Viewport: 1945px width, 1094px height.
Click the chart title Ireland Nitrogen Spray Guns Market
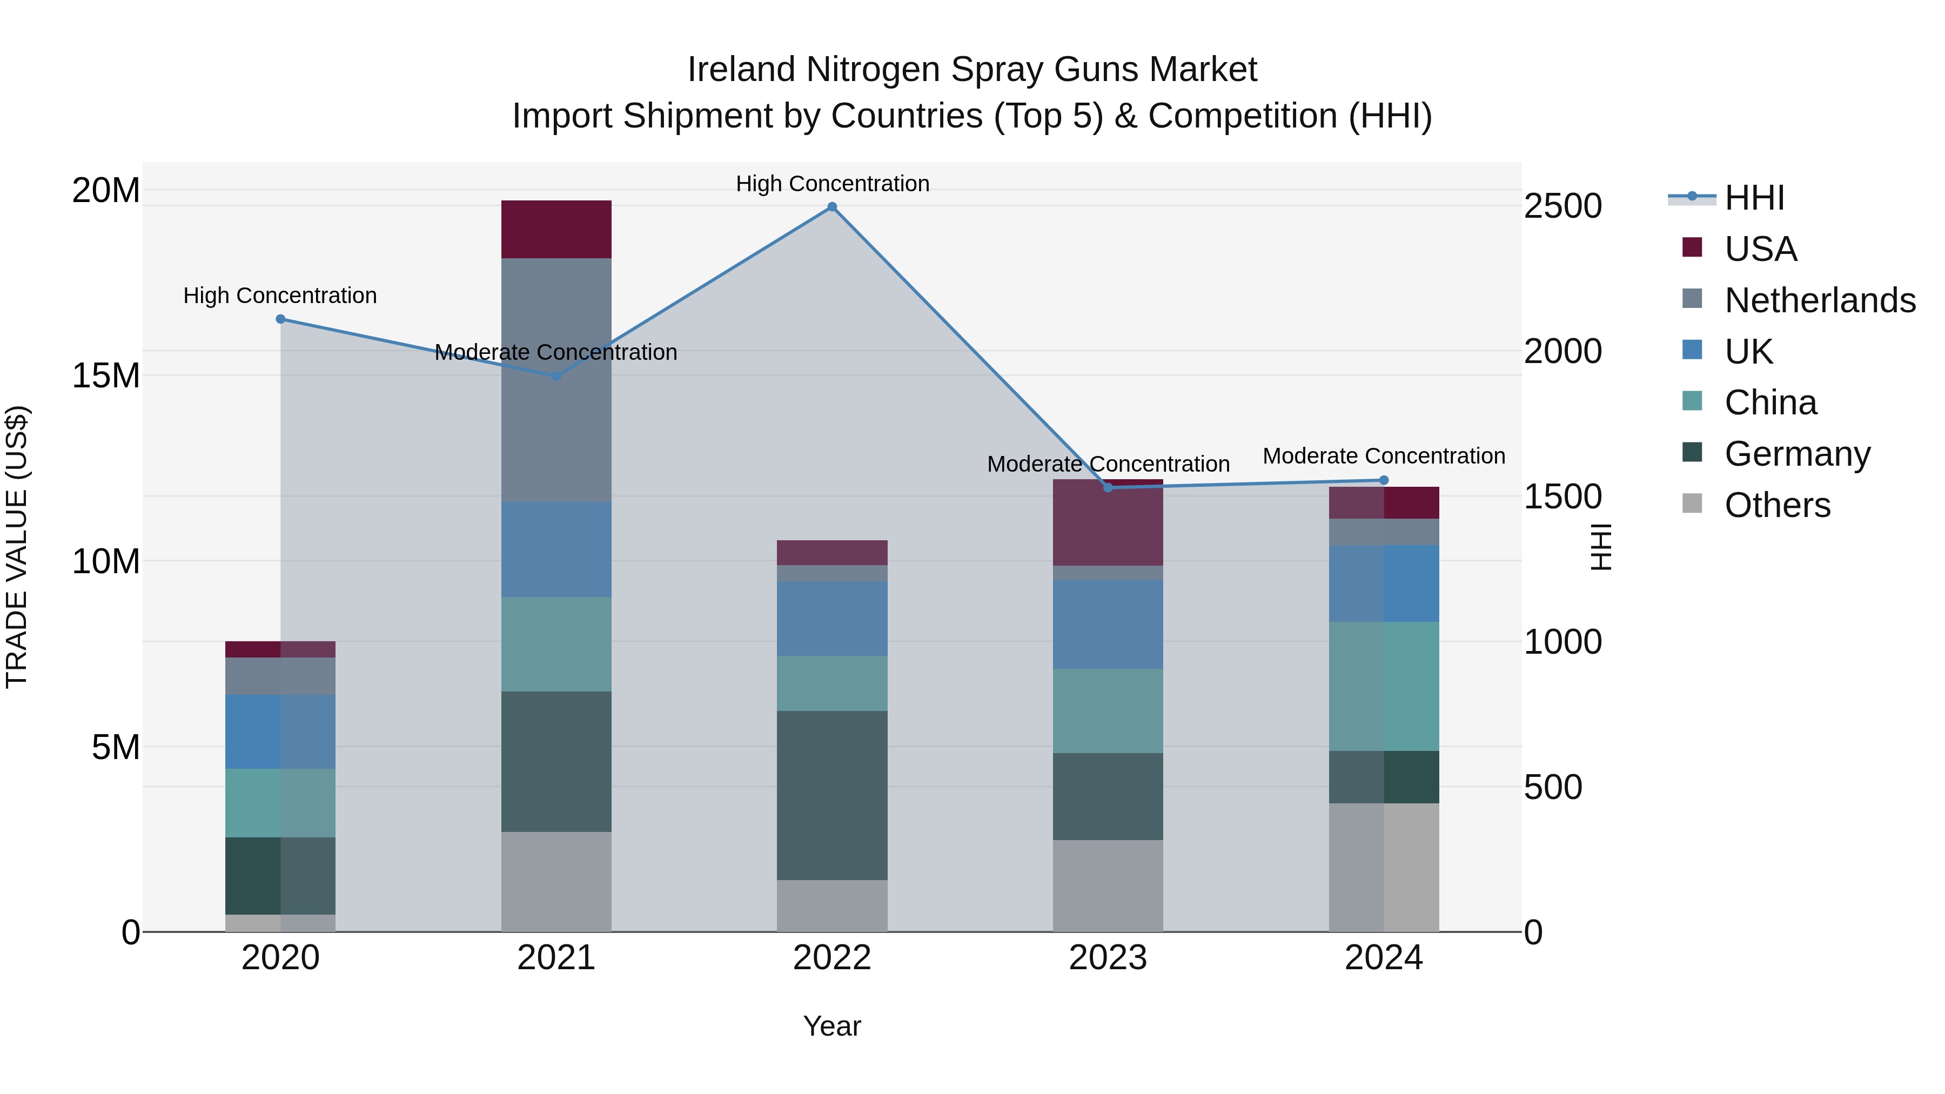coord(972,70)
